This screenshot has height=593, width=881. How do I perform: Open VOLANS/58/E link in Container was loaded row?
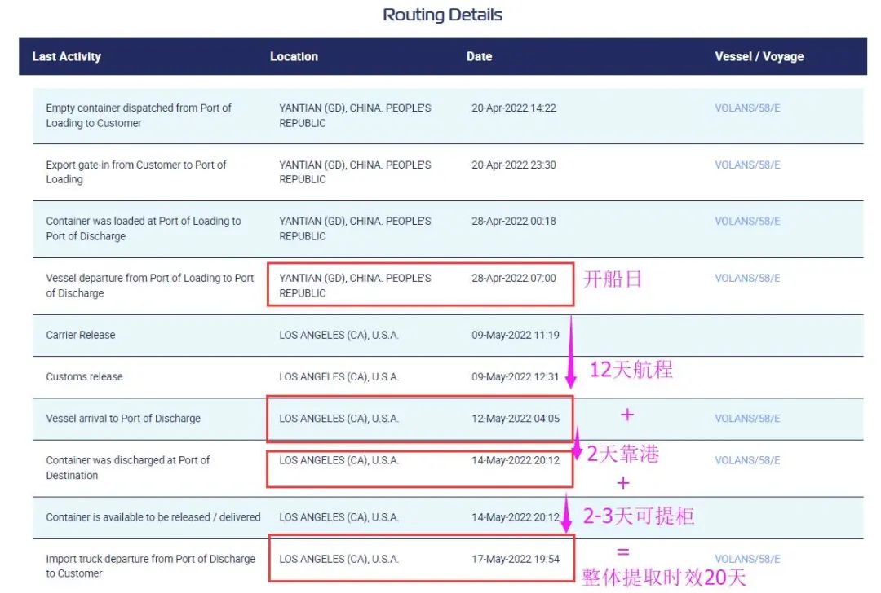tap(747, 222)
